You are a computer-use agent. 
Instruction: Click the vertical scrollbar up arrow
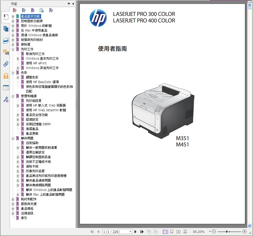tap(249, 5)
